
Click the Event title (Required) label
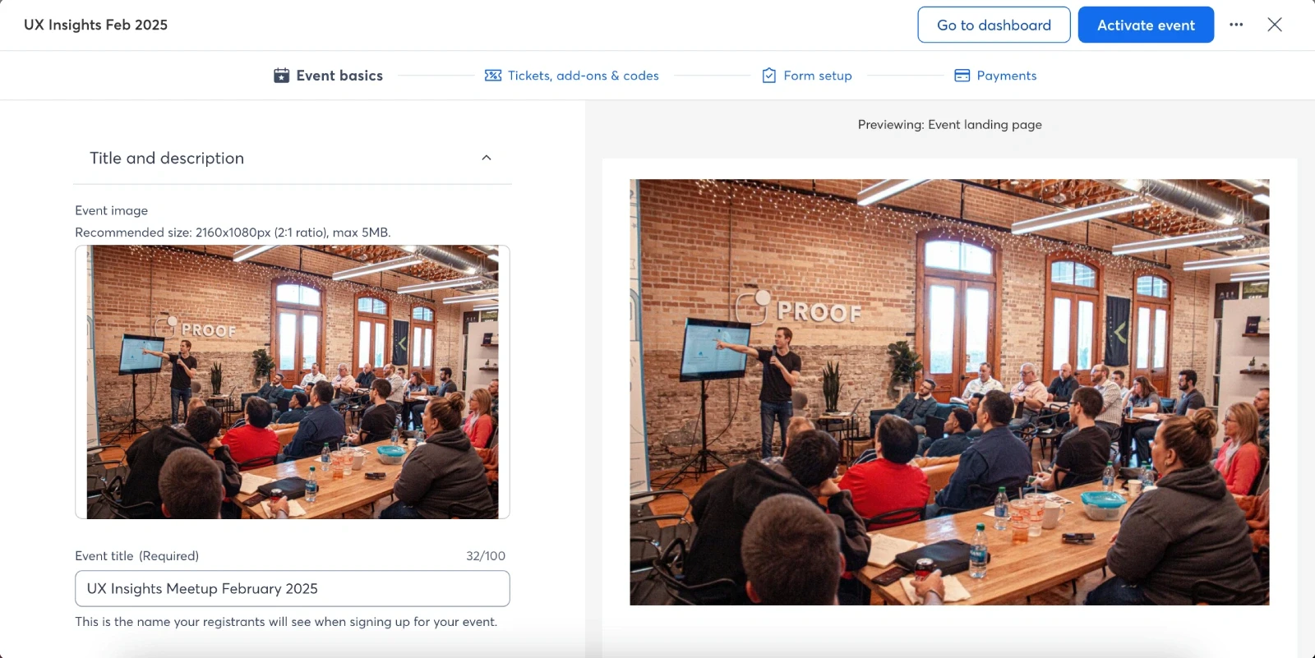click(x=136, y=556)
